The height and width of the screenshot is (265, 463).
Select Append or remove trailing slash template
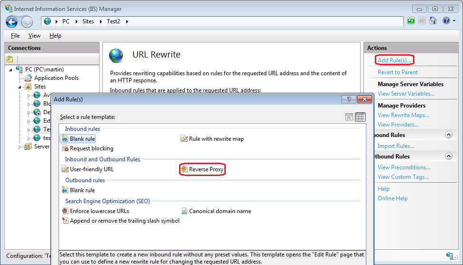pos(124,221)
